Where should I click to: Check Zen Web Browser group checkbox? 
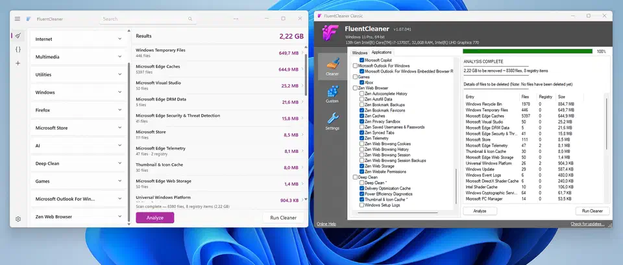click(x=355, y=87)
